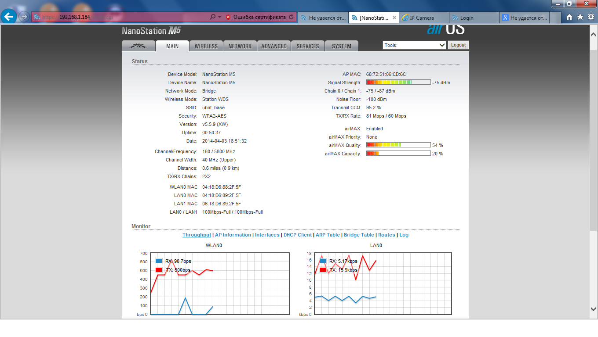Click Transmit CCQ value 95.2 %
This screenshot has height=337, width=598.
pos(374,108)
